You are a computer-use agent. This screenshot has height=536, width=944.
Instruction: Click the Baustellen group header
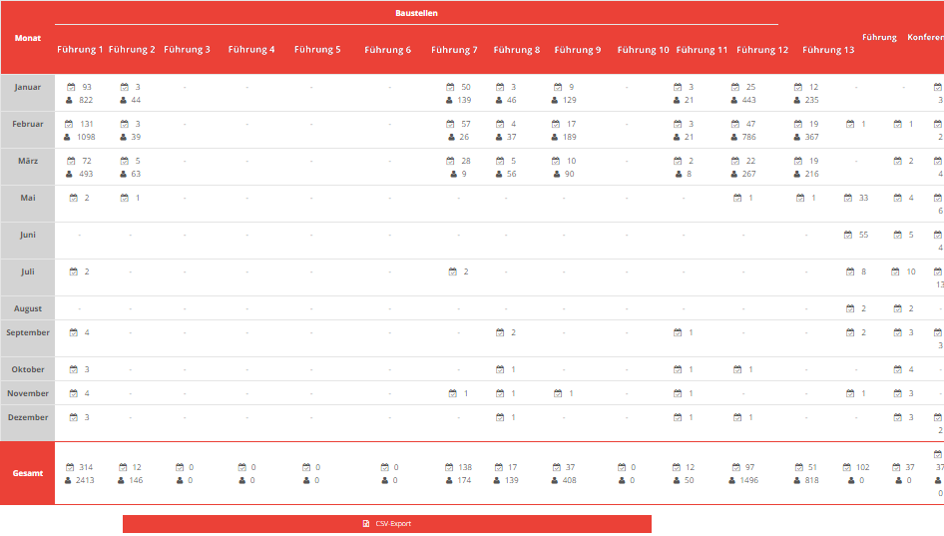416,14
